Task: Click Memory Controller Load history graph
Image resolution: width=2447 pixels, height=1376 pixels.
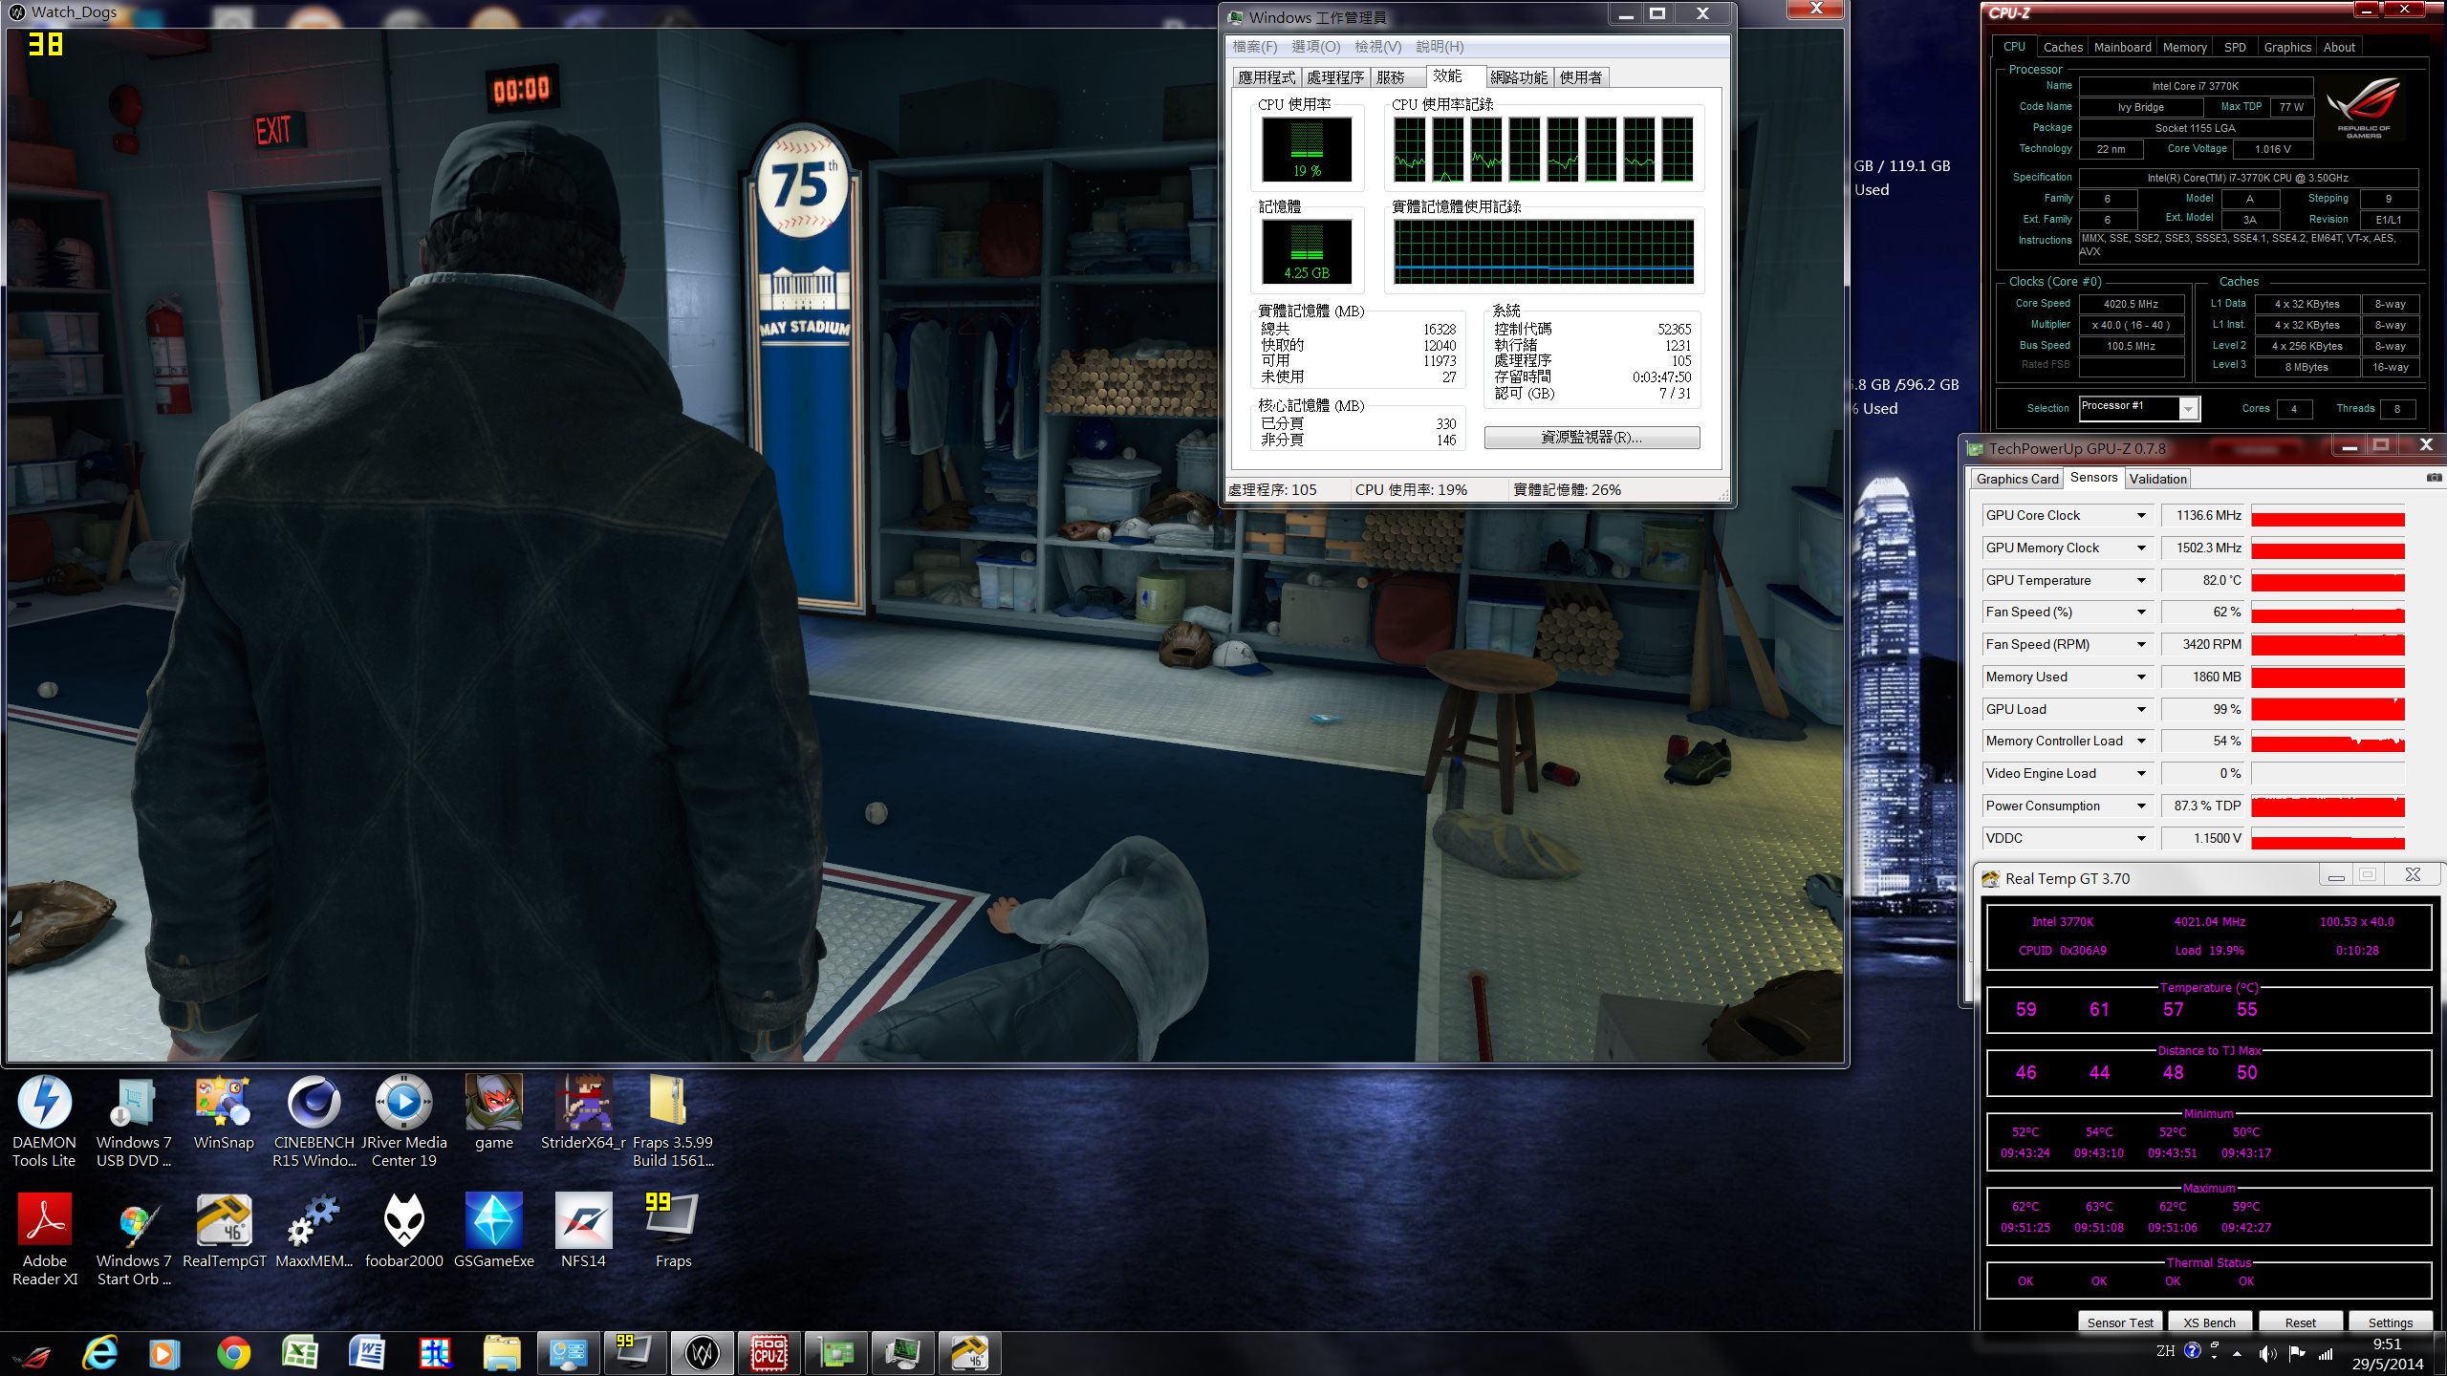Action: click(x=2328, y=742)
